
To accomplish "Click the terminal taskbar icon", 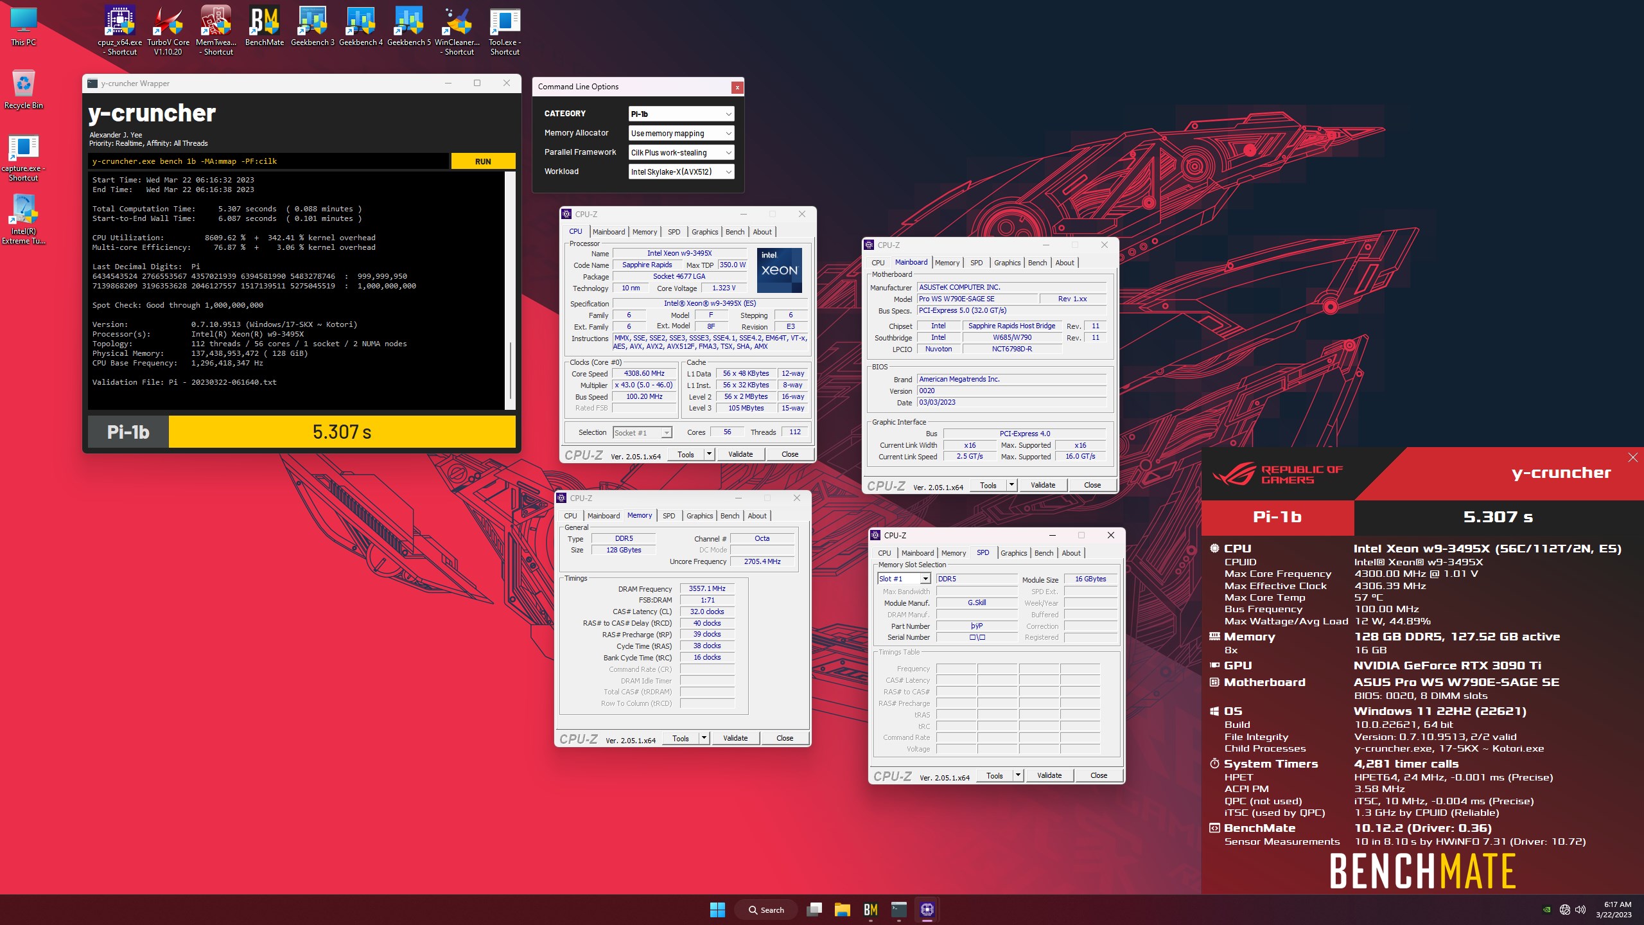I will pyautogui.click(x=899, y=910).
